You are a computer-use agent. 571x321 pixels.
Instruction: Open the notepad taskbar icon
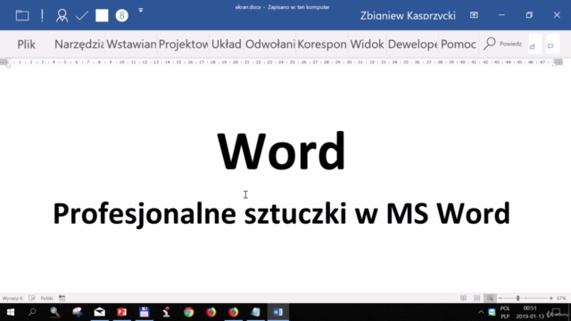[x=256, y=312]
